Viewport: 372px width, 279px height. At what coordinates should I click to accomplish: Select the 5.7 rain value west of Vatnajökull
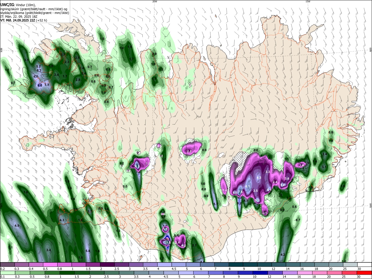216,204
